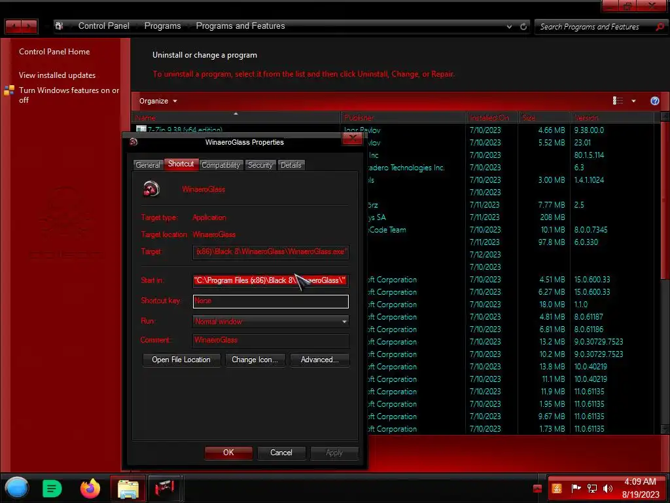The image size is (670, 503).
Task: Click Open File Location button
Action: [181, 360]
